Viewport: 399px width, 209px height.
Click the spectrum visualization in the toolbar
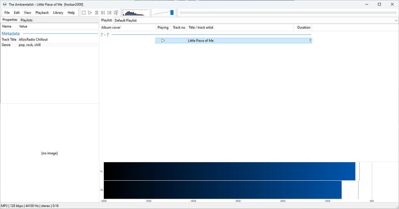tap(136, 13)
